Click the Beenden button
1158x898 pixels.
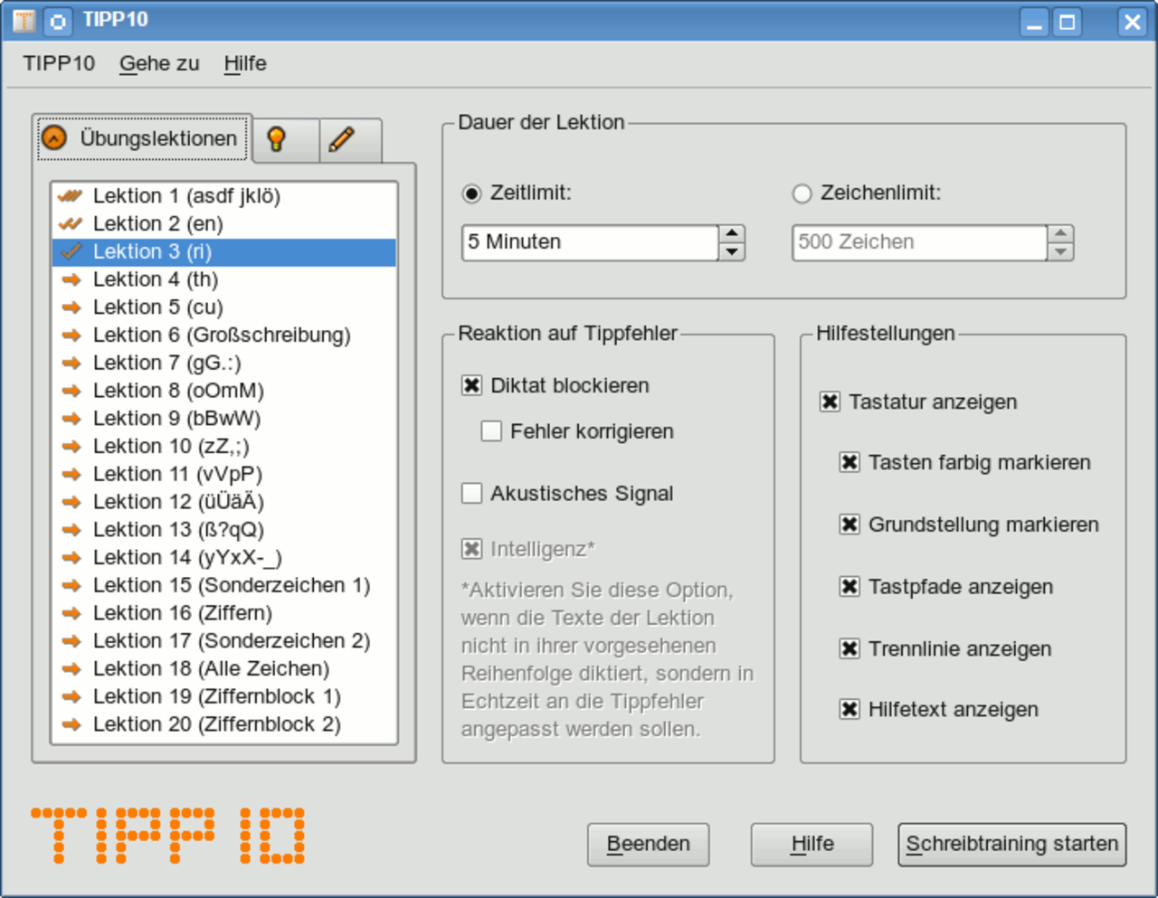tap(648, 844)
